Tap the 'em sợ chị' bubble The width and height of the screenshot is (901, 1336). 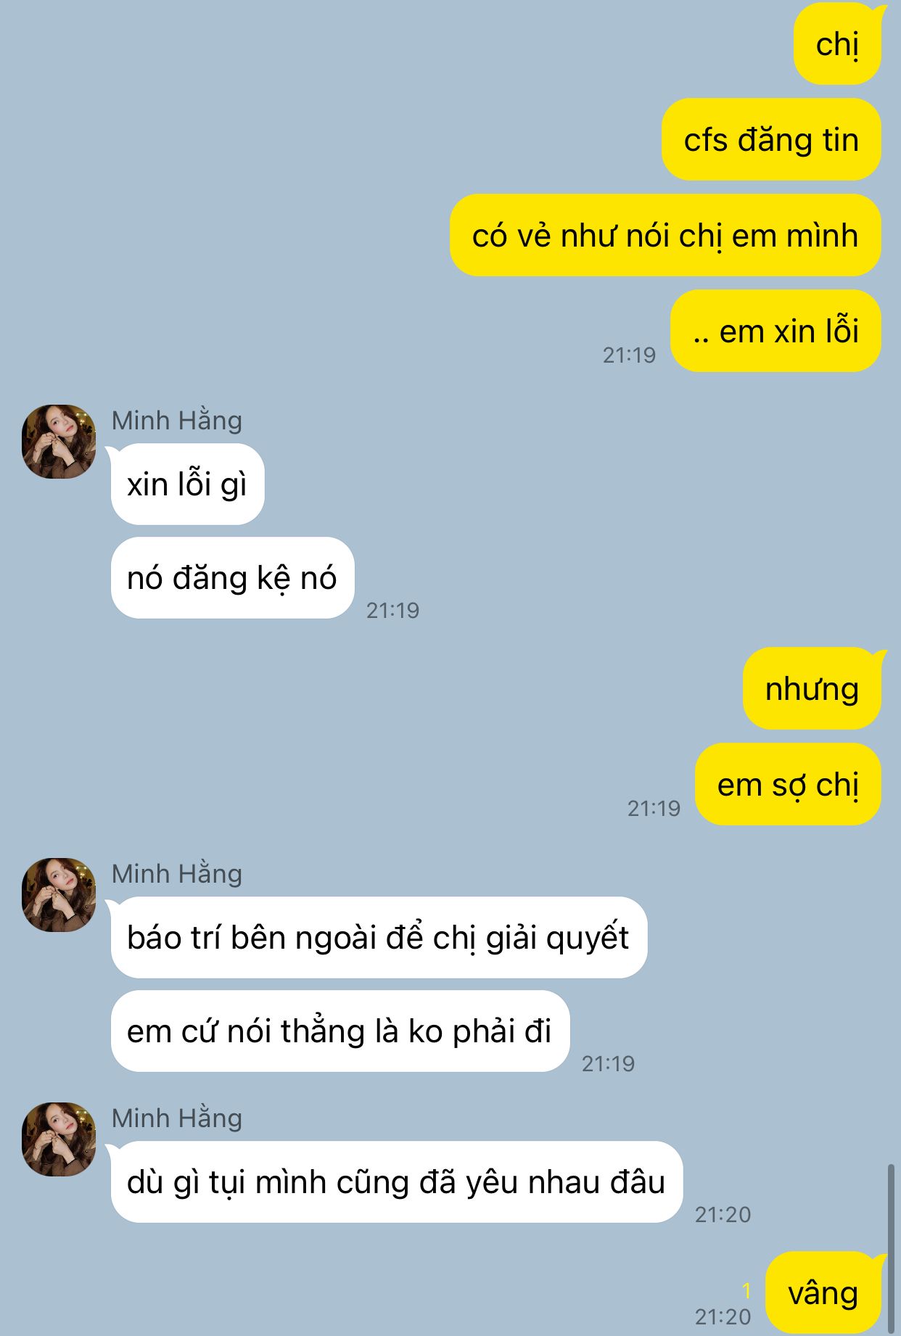tap(788, 784)
